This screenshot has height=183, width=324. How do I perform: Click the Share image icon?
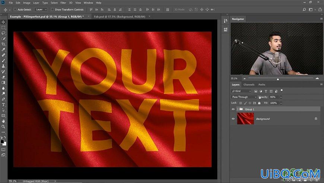[x=320, y=10]
